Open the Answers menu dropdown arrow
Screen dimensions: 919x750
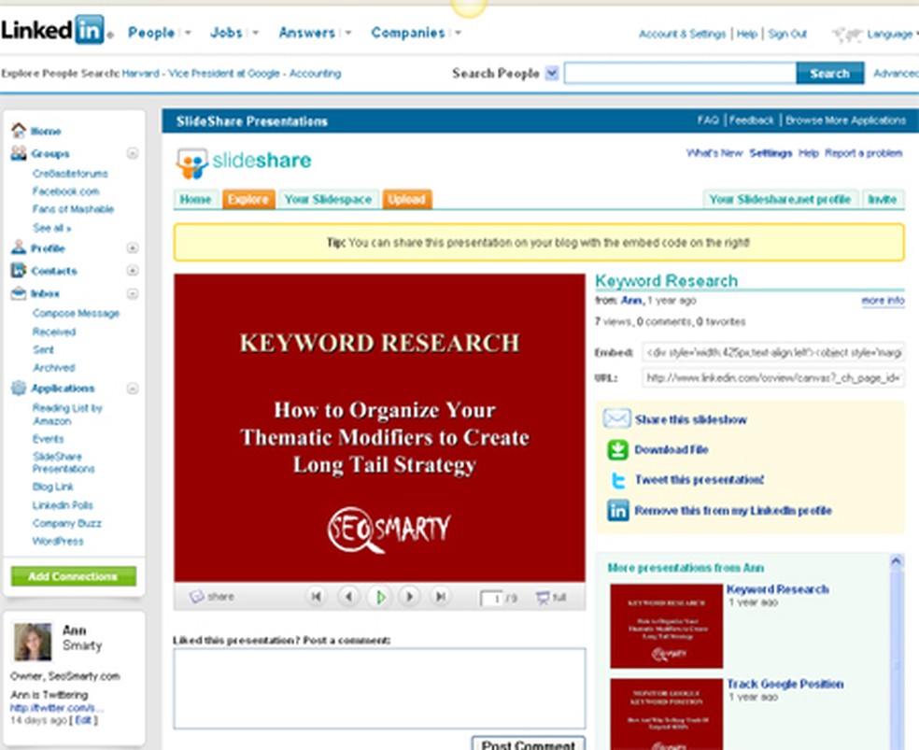tap(347, 33)
